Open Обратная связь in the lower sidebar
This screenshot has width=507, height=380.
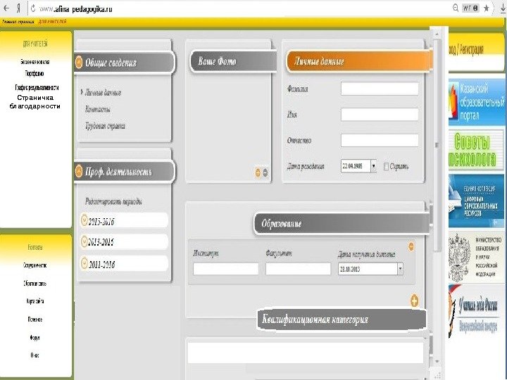[35, 284]
